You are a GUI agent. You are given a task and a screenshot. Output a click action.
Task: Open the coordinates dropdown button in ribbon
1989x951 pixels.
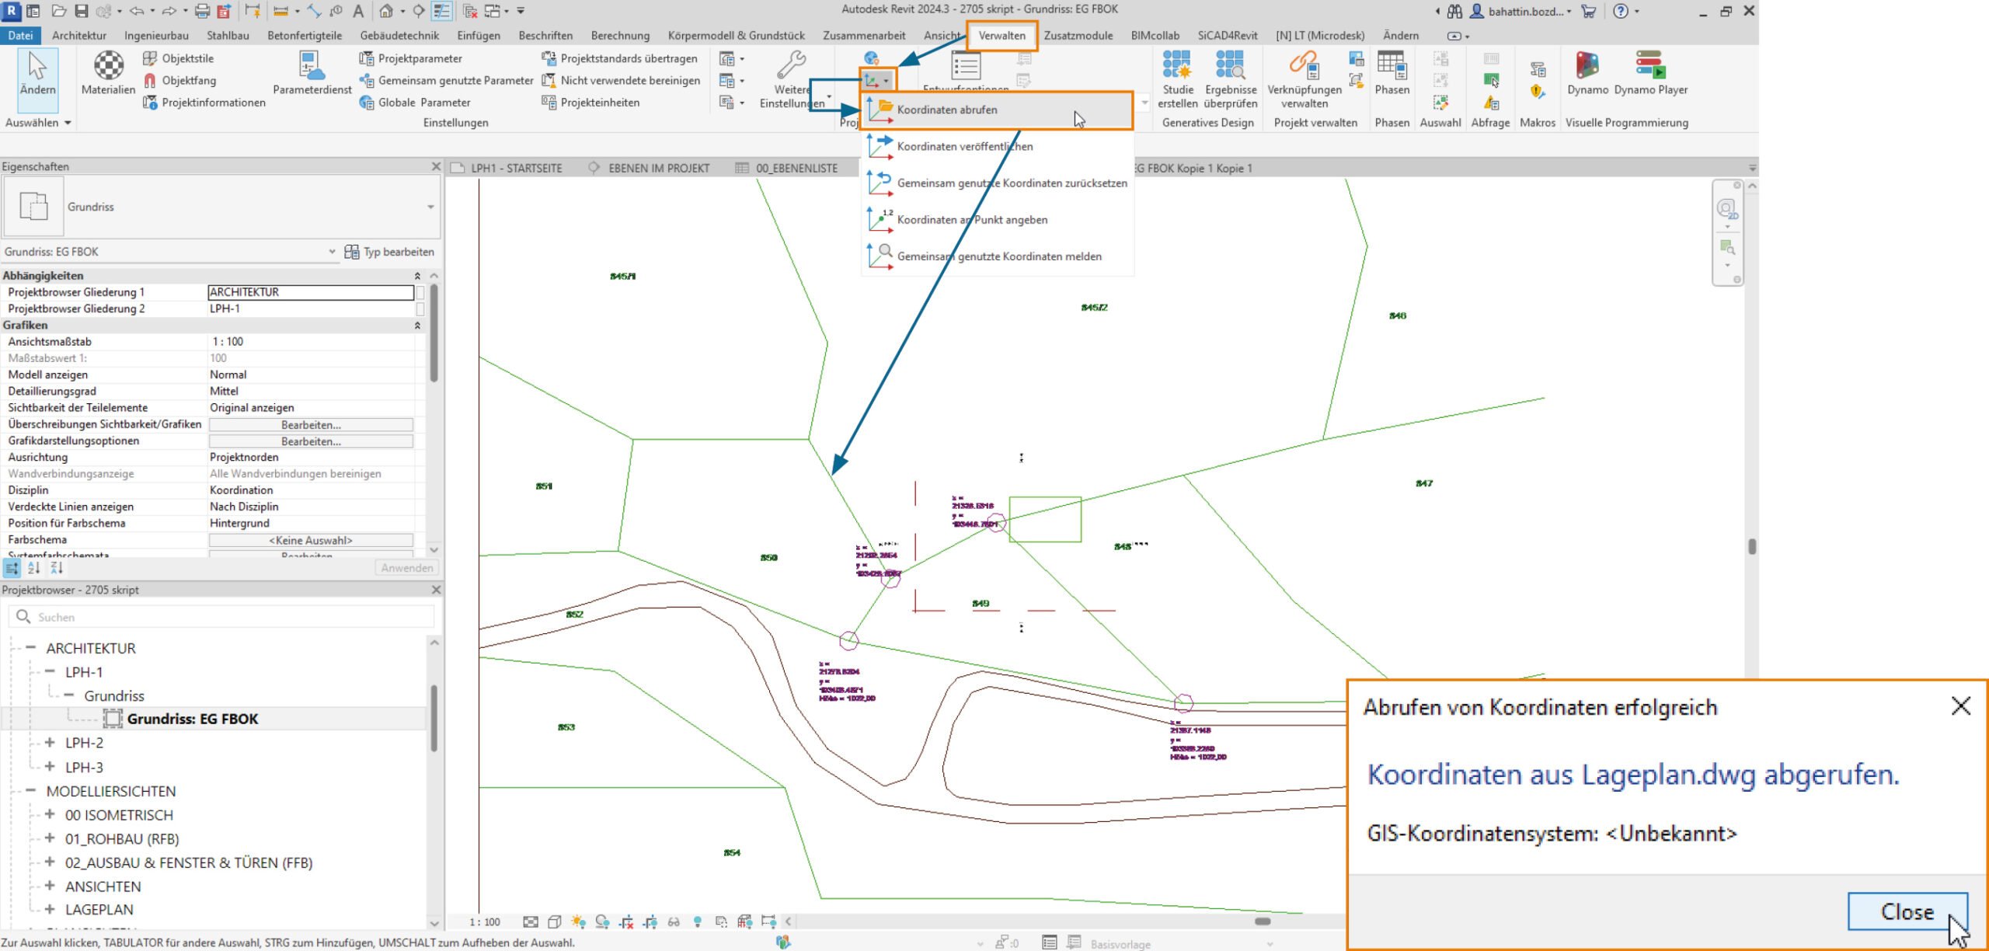877,80
